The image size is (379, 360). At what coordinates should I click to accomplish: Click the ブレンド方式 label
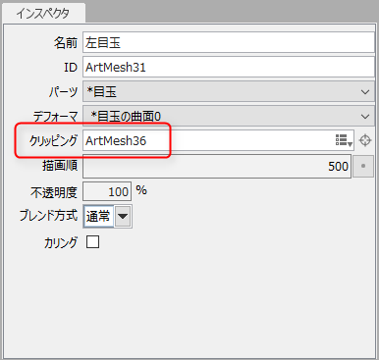coord(48,216)
